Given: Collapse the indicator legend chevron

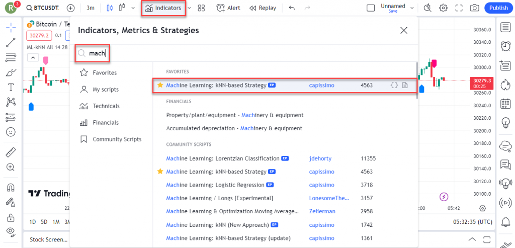Looking at the screenshot, I should pos(33,58).
